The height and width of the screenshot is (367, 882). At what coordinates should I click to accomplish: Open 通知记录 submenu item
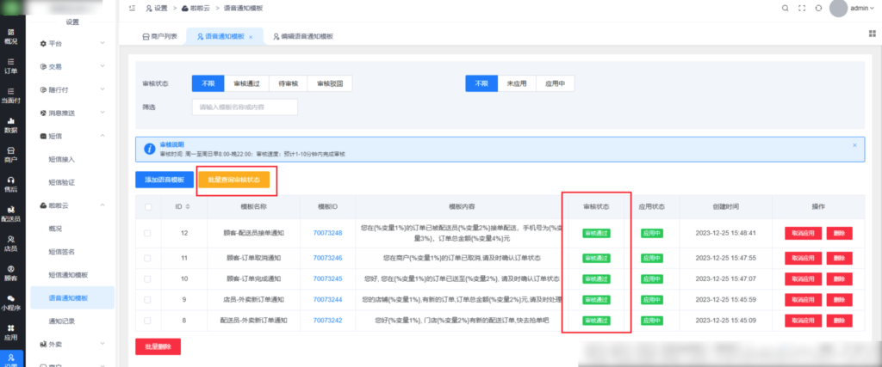click(62, 321)
